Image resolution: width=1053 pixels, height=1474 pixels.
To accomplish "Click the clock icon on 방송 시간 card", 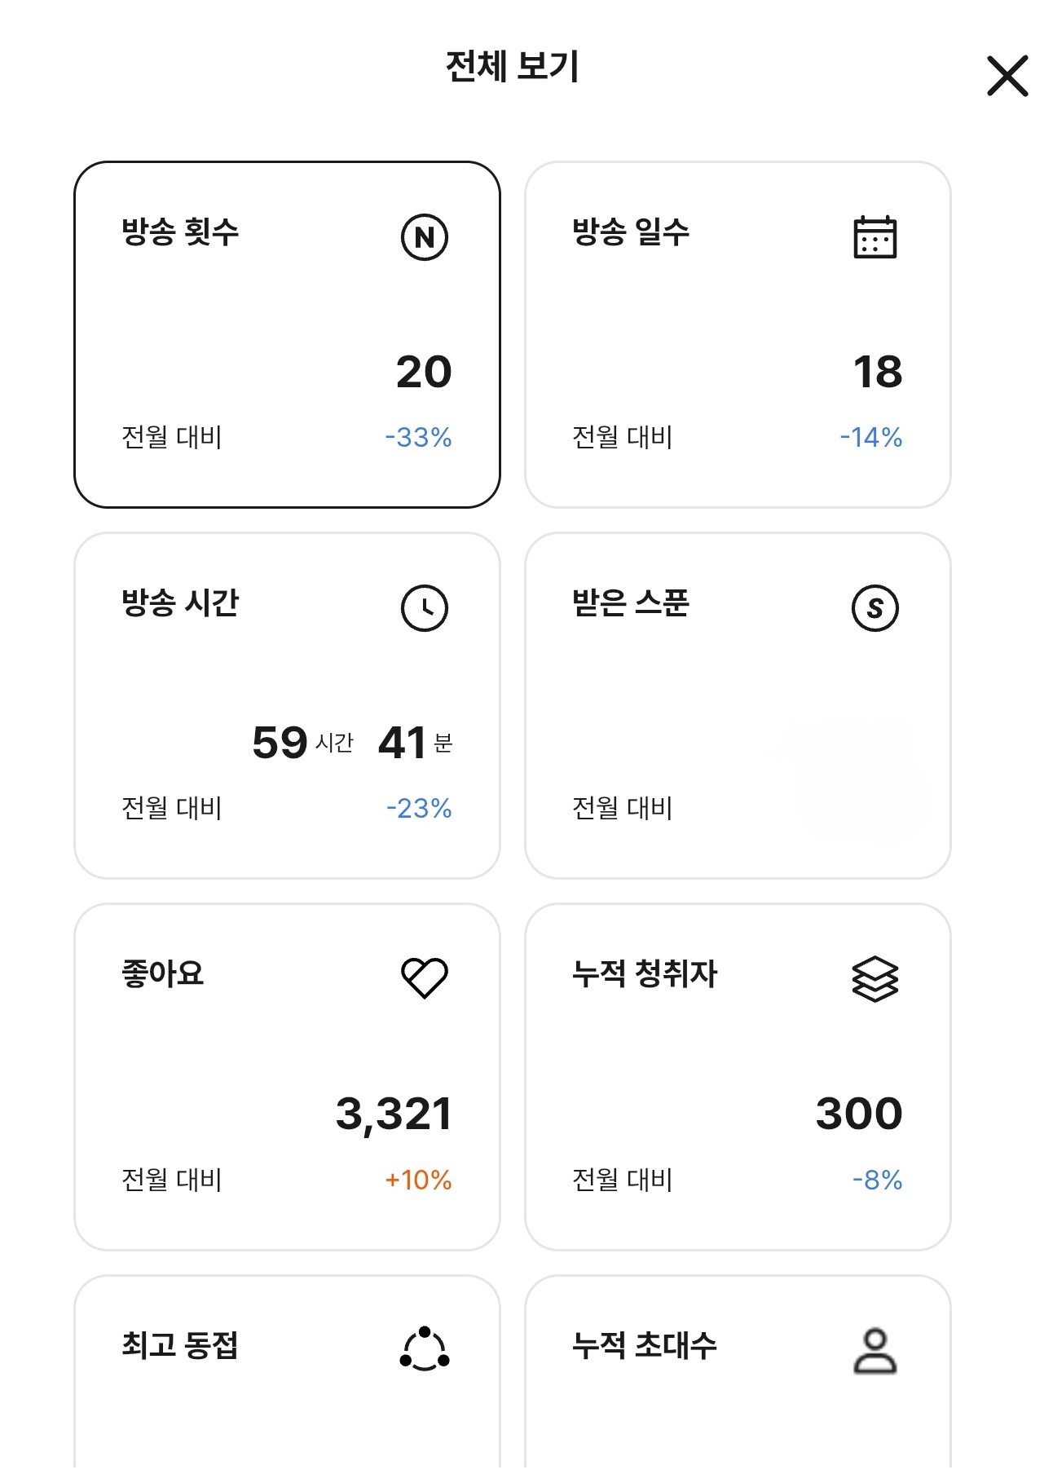I will (425, 608).
